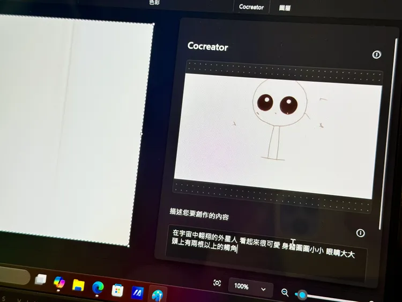This screenshot has width=402, height=302.
Task: Select the alien sketch preview image
Action: tap(278, 136)
